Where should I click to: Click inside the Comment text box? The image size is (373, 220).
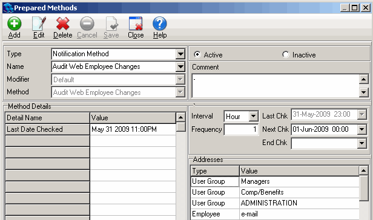276,86
